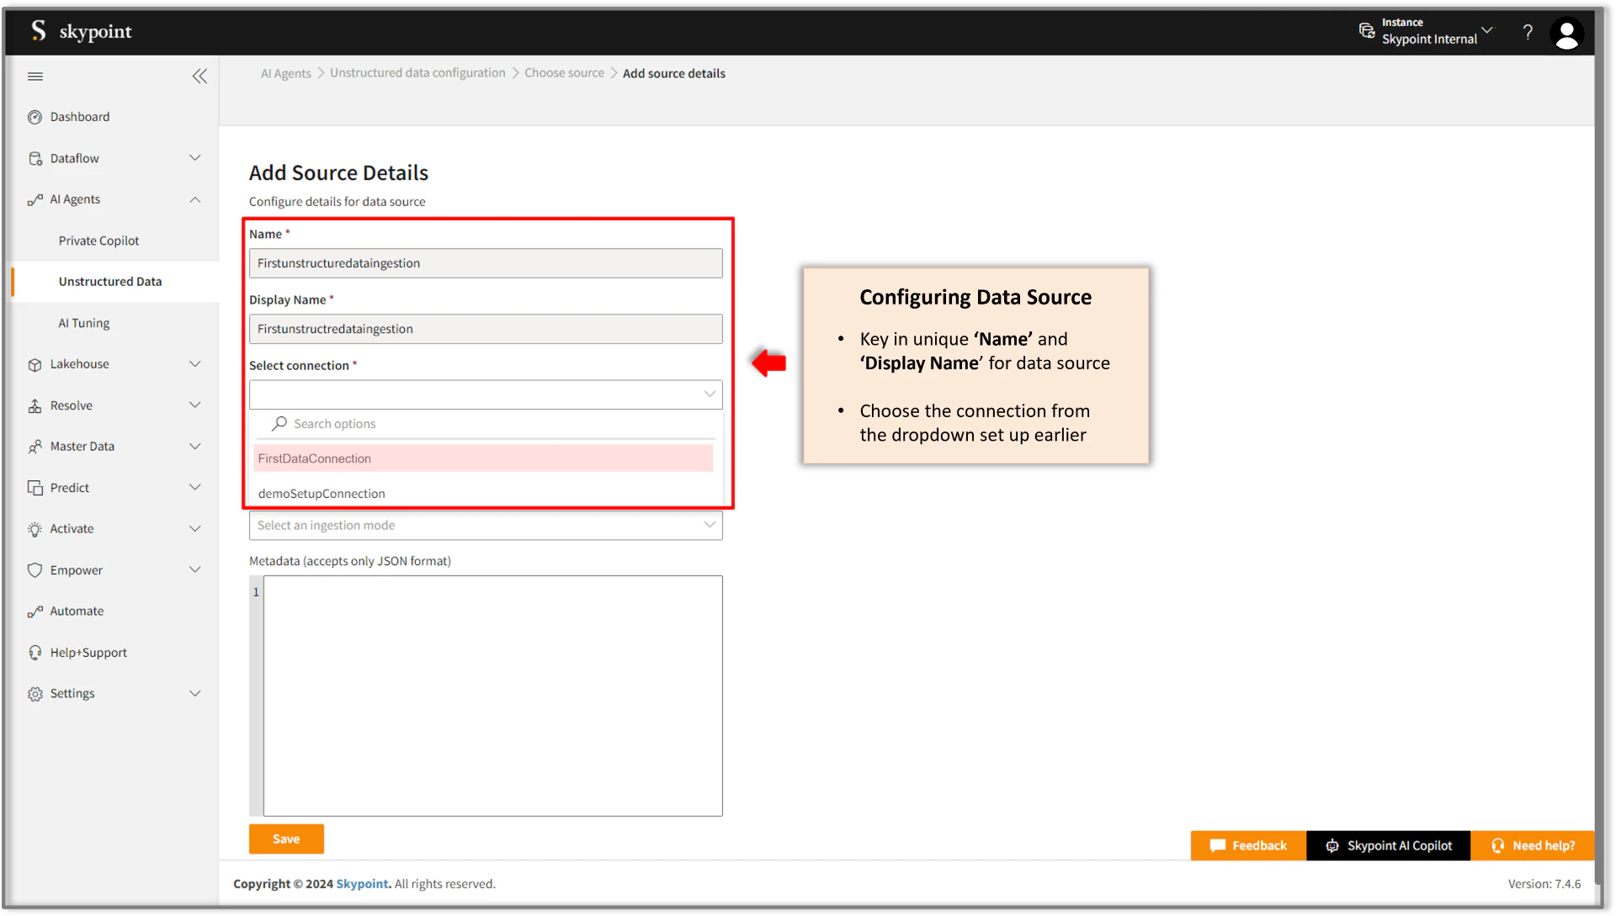Image resolution: width=1616 pixels, height=916 pixels.
Task: Open the Select connection dropdown arrow
Action: (709, 394)
